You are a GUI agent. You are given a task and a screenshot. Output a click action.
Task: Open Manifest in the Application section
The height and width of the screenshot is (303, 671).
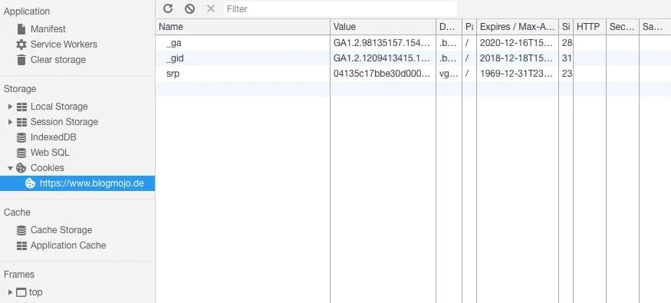(x=48, y=29)
